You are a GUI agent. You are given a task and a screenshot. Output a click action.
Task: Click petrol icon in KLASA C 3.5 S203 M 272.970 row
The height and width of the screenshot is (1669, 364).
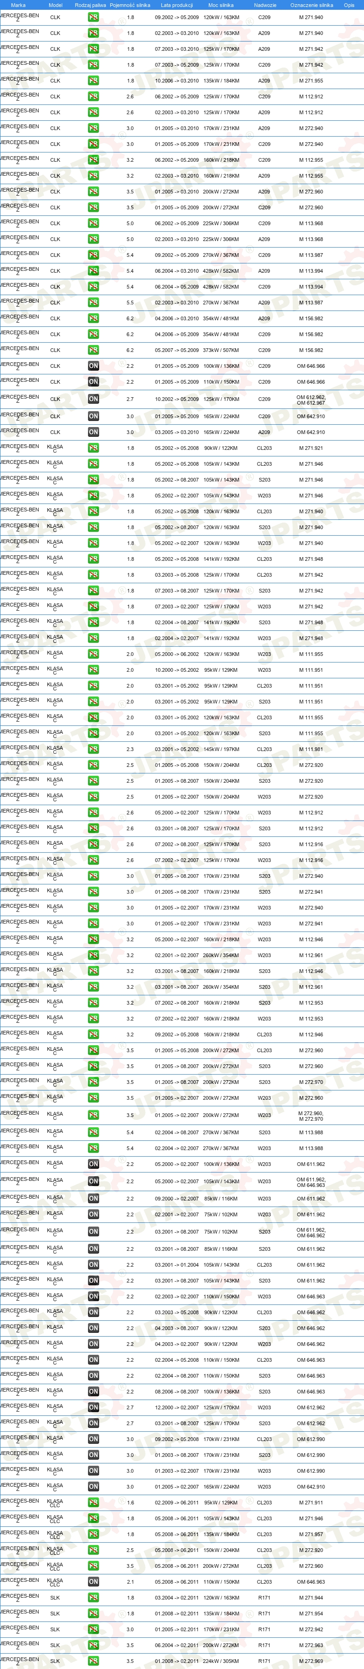pos(93,1082)
